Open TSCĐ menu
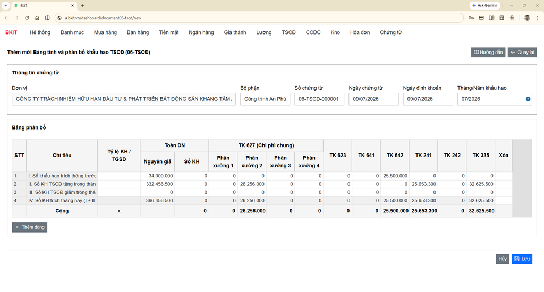The width and height of the screenshot is (544, 292). tap(288, 32)
